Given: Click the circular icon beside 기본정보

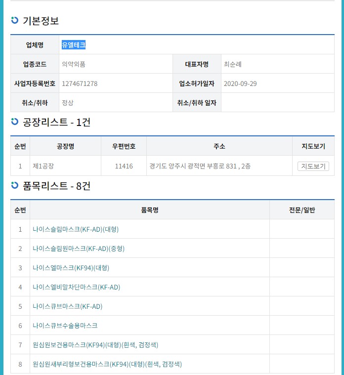Looking at the screenshot, I should 15,20.
